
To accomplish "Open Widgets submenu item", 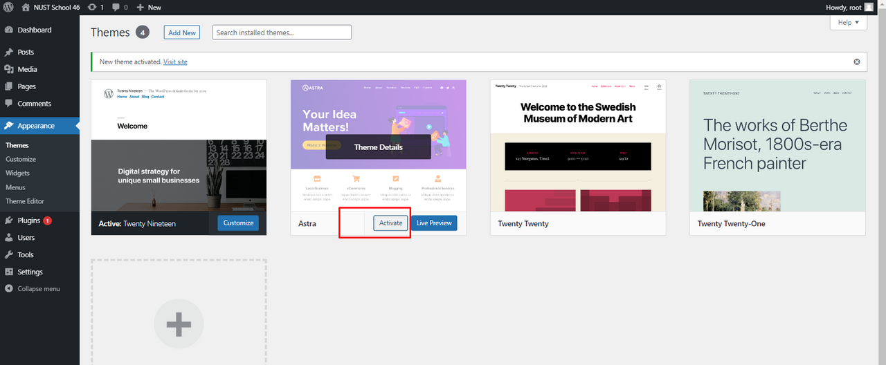I will tap(18, 173).
